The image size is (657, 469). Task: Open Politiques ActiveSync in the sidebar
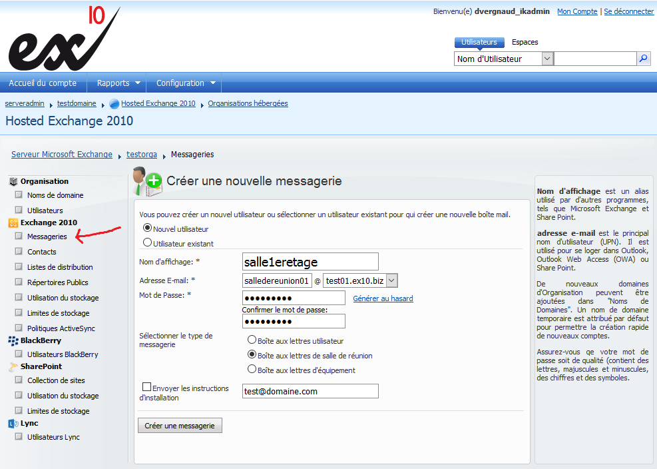[x=61, y=328]
